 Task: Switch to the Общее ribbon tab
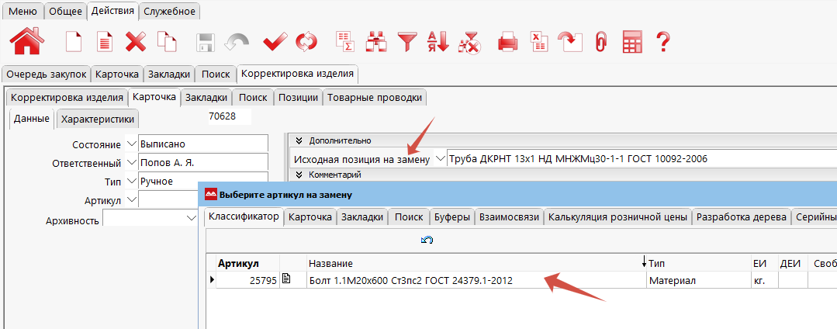(65, 11)
